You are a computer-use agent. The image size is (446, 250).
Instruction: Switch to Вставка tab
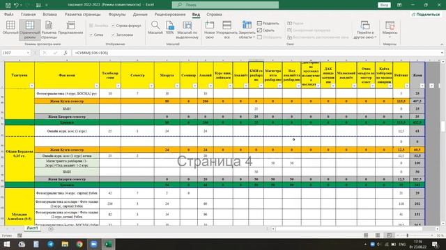point(49,14)
